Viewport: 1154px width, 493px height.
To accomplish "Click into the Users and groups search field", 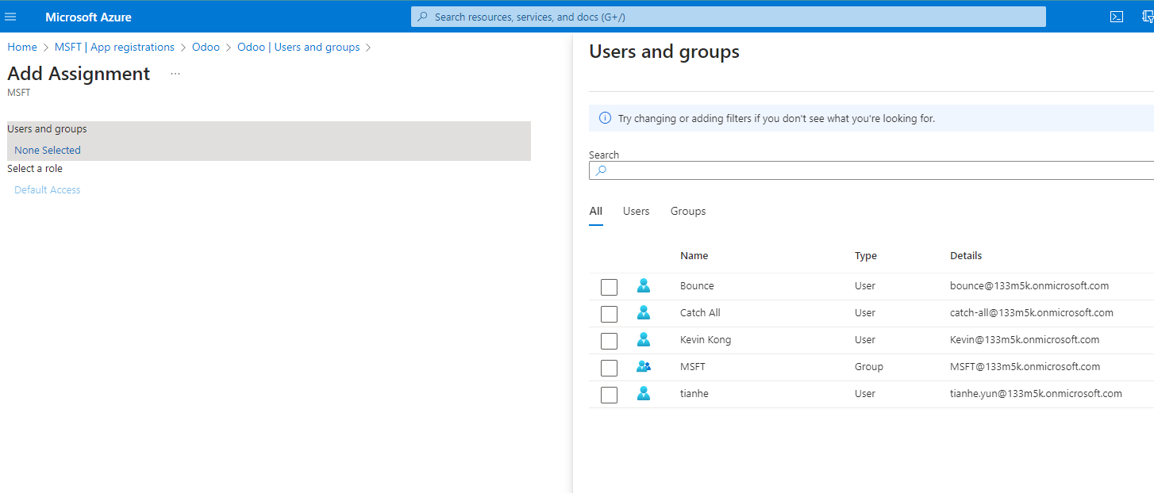I will [x=871, y=170].
